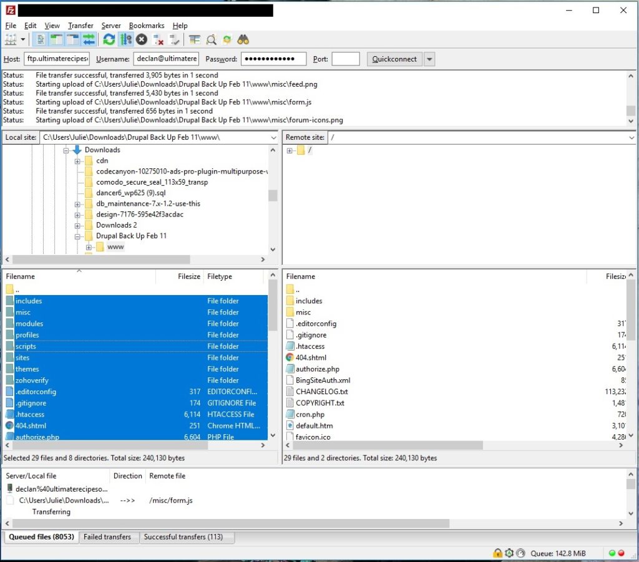Open the Quickconnect options dropdown

pos(429,59)
